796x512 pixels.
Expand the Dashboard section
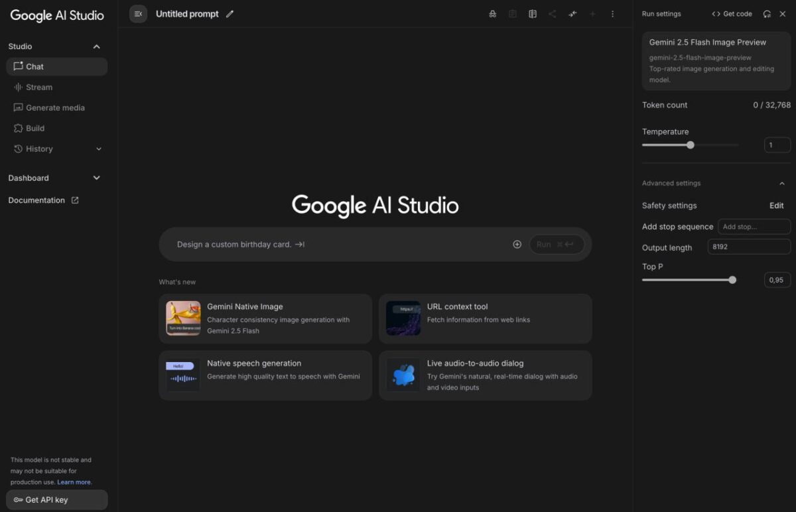tap(96, 178)
